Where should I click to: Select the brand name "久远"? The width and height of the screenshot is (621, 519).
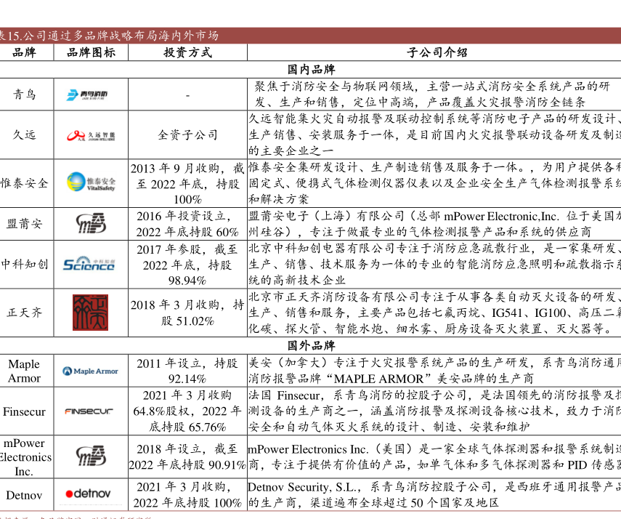pos(24,134)
